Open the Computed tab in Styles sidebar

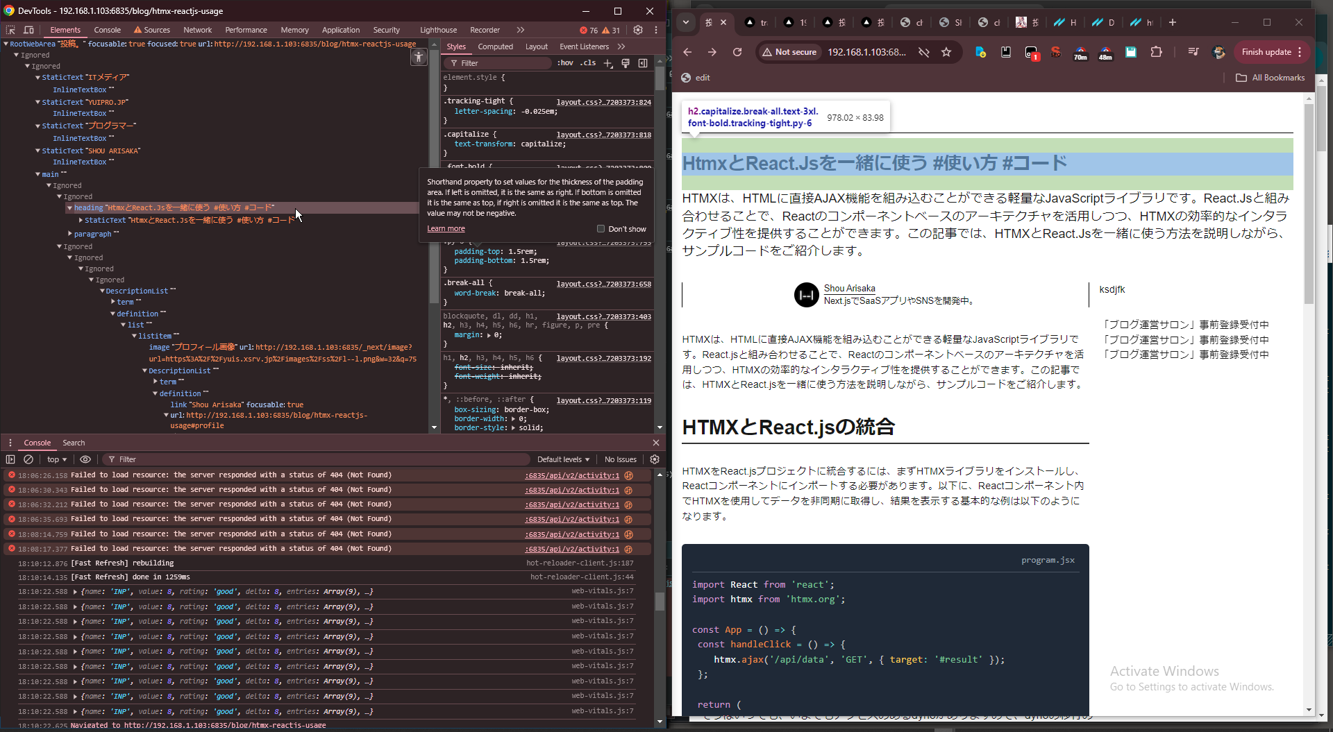pyautogui.click(x=495, y=46)
